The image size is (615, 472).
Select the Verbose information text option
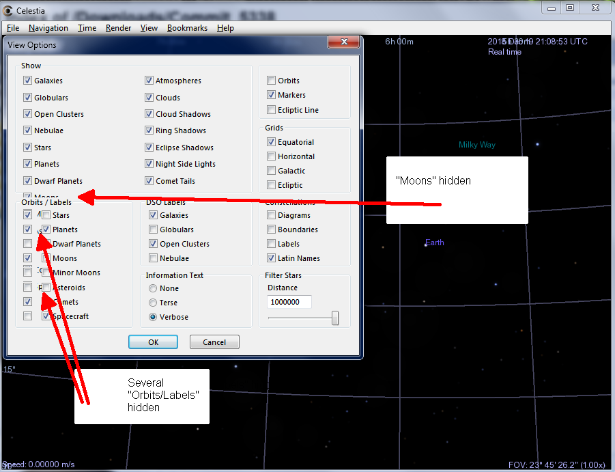(153, 317)
